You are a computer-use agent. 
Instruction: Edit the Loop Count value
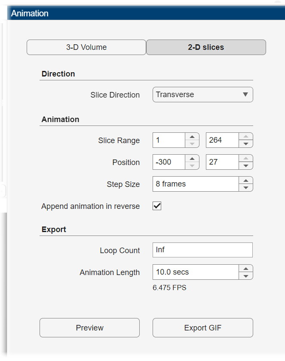(x=202, y=250)
